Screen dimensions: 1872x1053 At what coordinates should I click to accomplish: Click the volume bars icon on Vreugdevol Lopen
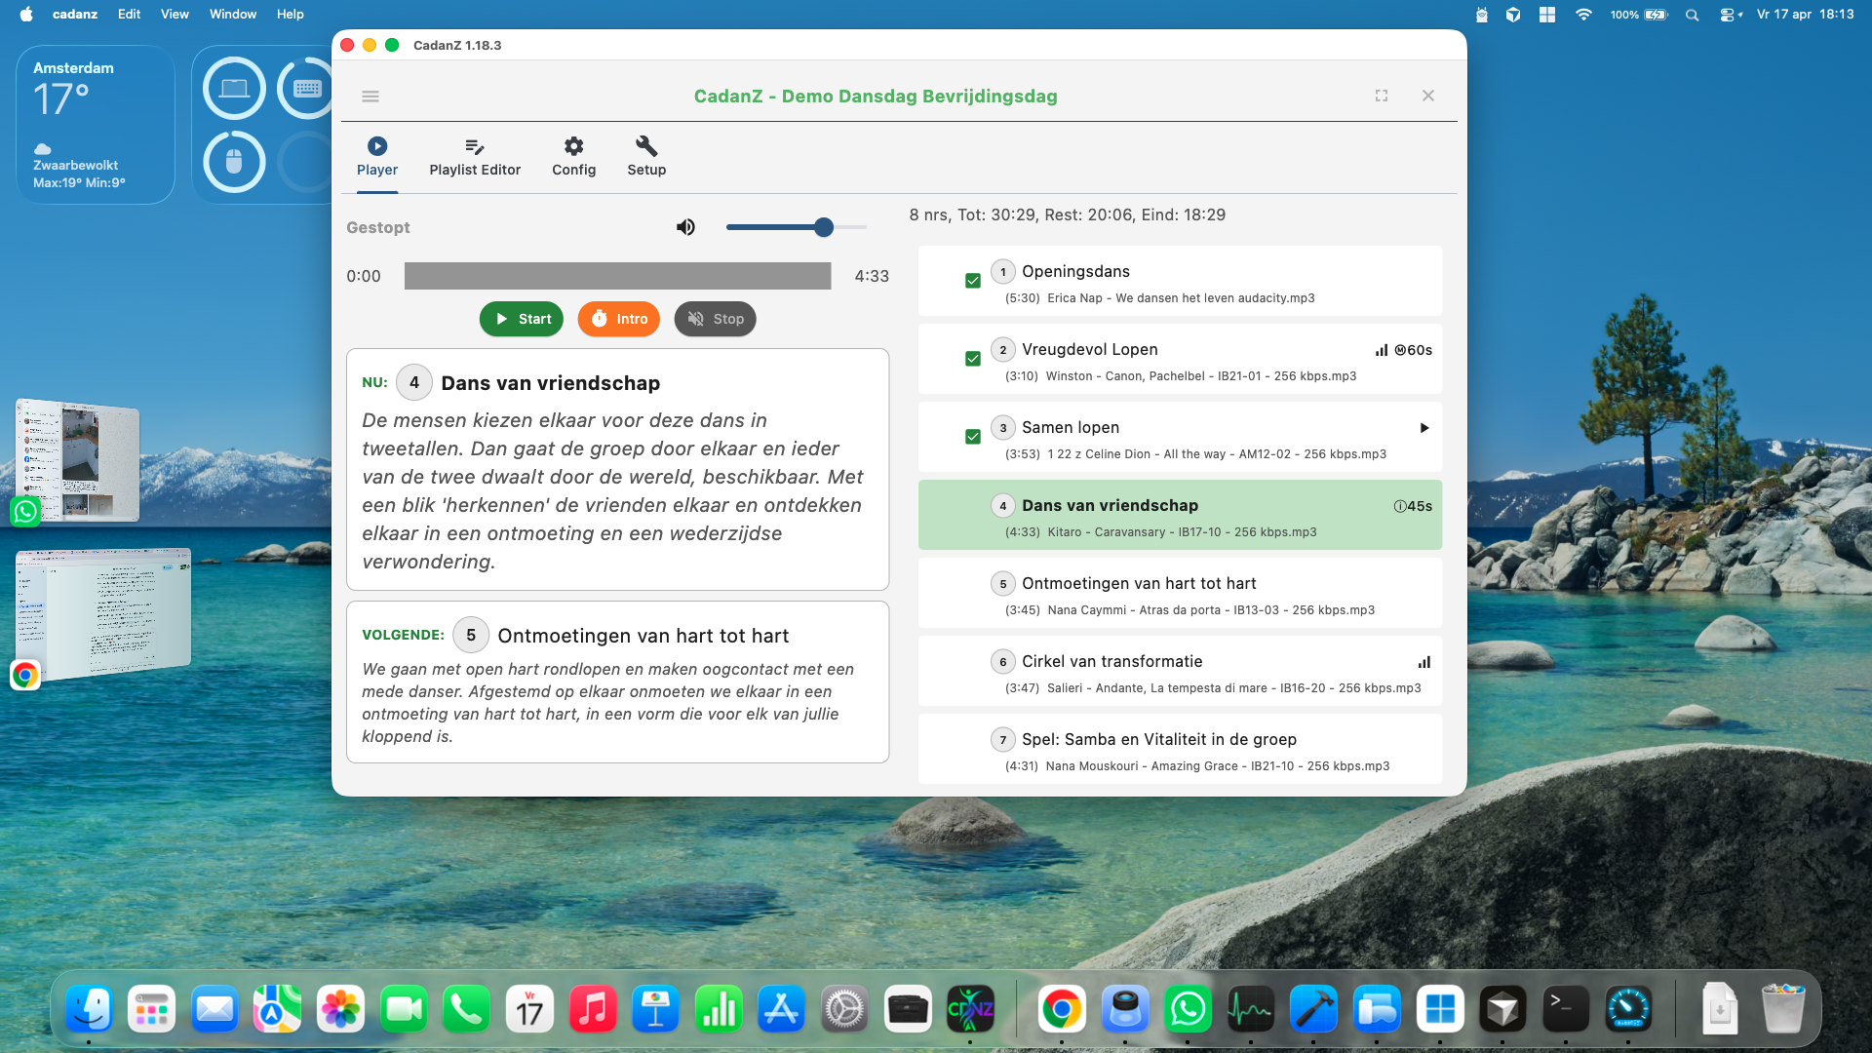pyautogui.click(x=1381, y=350)
